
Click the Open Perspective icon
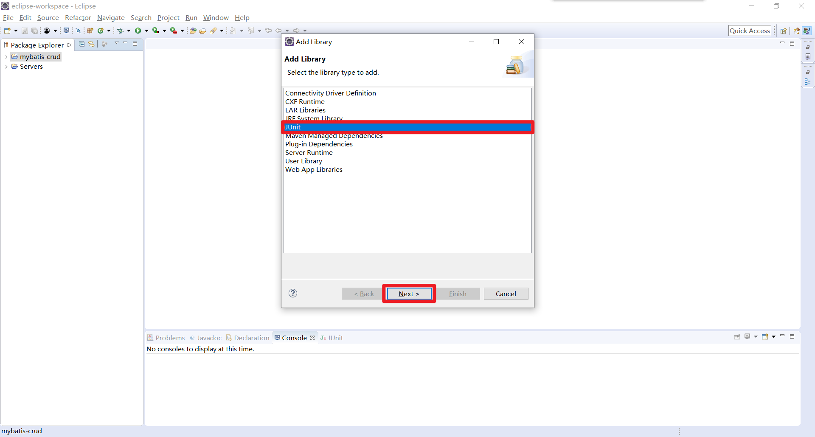click(784, 31)
